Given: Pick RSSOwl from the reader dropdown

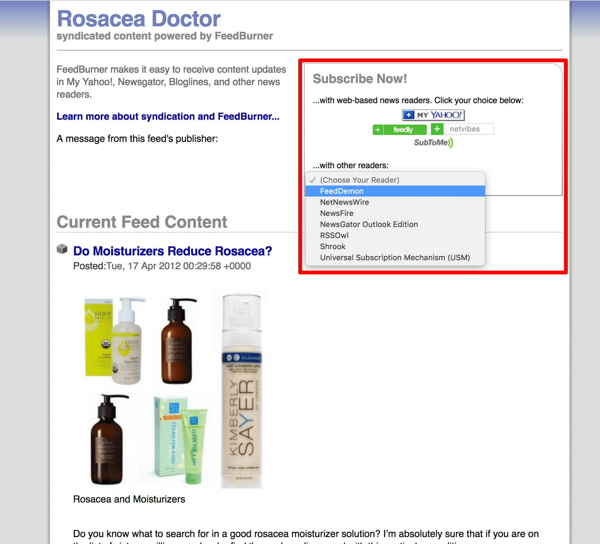Looking at the screenshot, I should pyautogui.click(x=395, y=235).
